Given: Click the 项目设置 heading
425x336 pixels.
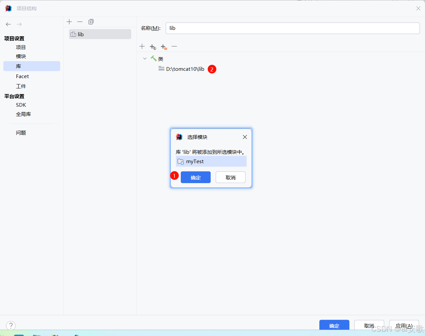Looking at the screenshot, I should click(x=14, y=39).
